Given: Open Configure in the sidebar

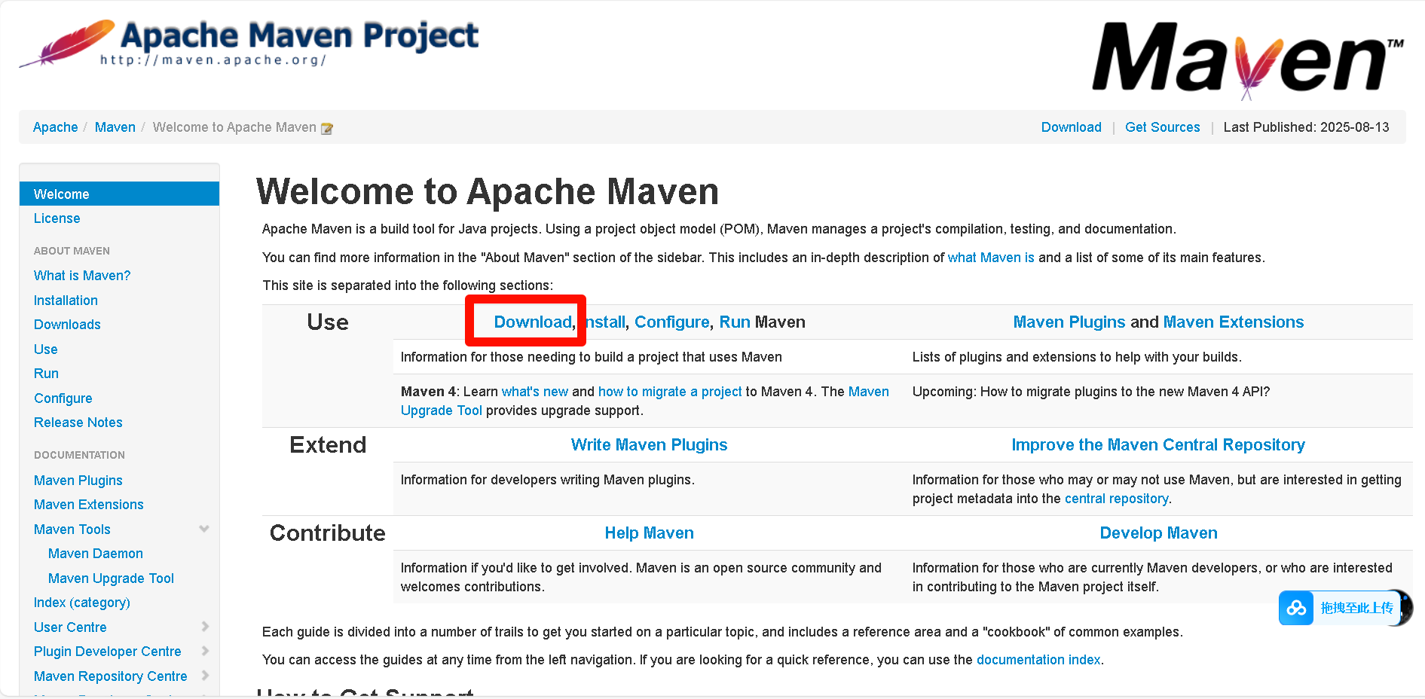Looking at the screenshot, I should pos(63,398).
